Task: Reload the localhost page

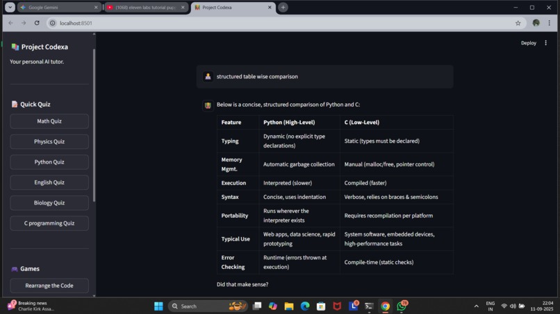Action: point(37,23)
